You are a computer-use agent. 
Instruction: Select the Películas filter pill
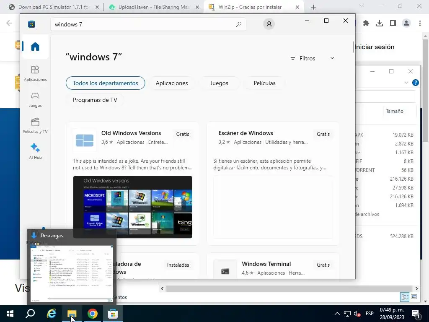click(x=264, y=83)
